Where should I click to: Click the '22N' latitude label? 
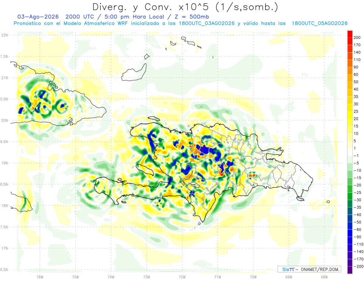(4, 35)
